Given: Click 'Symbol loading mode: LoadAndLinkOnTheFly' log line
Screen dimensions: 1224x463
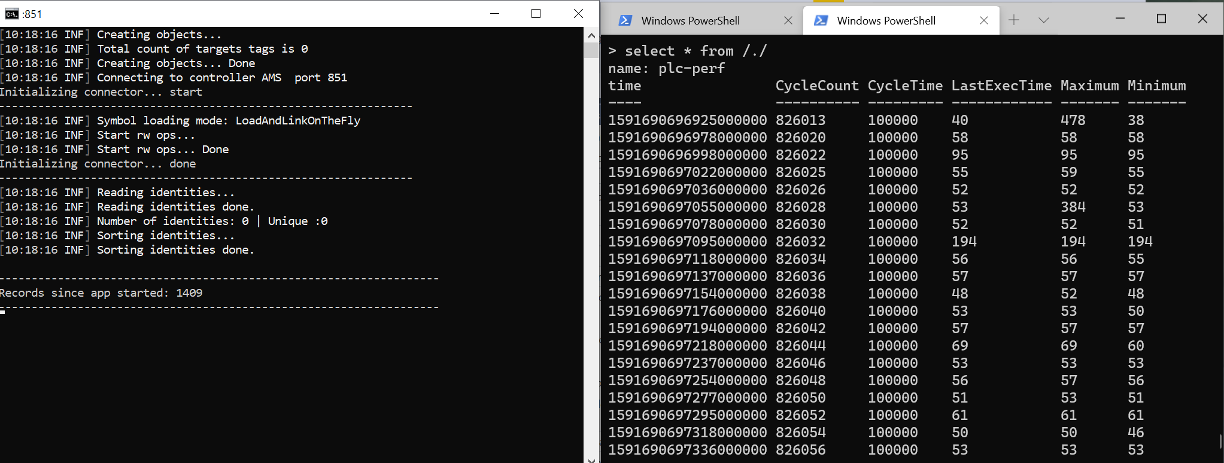Looking at the screenshot, I should click(180, 121).
